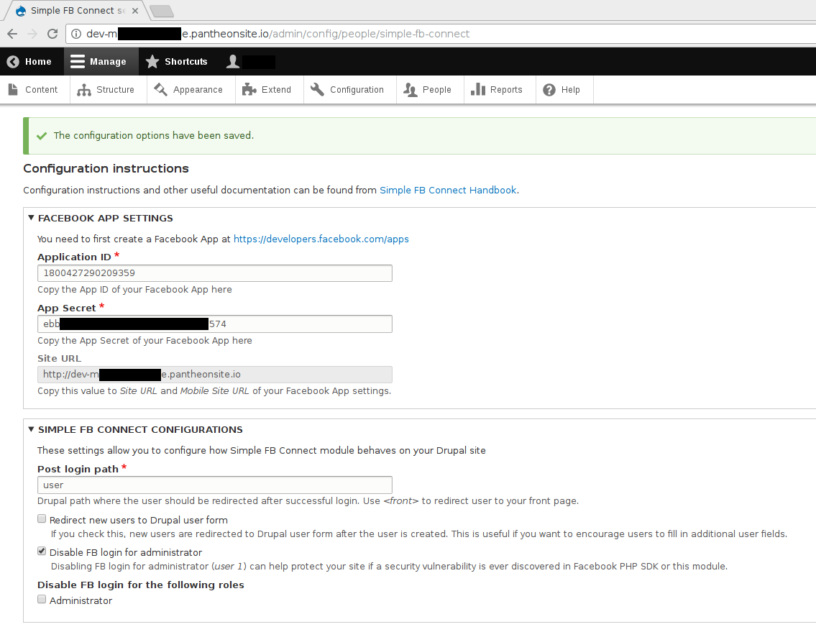Click the Drupal favicon on browser tab
This screenshot has width=816, height=627.
coord(21,10)
